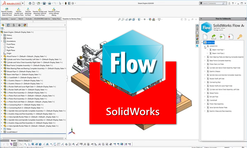Screen dimensions: 247x148
Task: Click the Home icon in the top toolbar
Action: coord(30,3)
